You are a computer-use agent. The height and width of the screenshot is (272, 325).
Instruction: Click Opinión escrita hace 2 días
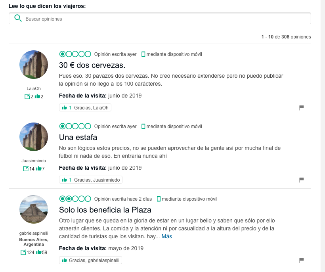point(123,199)
